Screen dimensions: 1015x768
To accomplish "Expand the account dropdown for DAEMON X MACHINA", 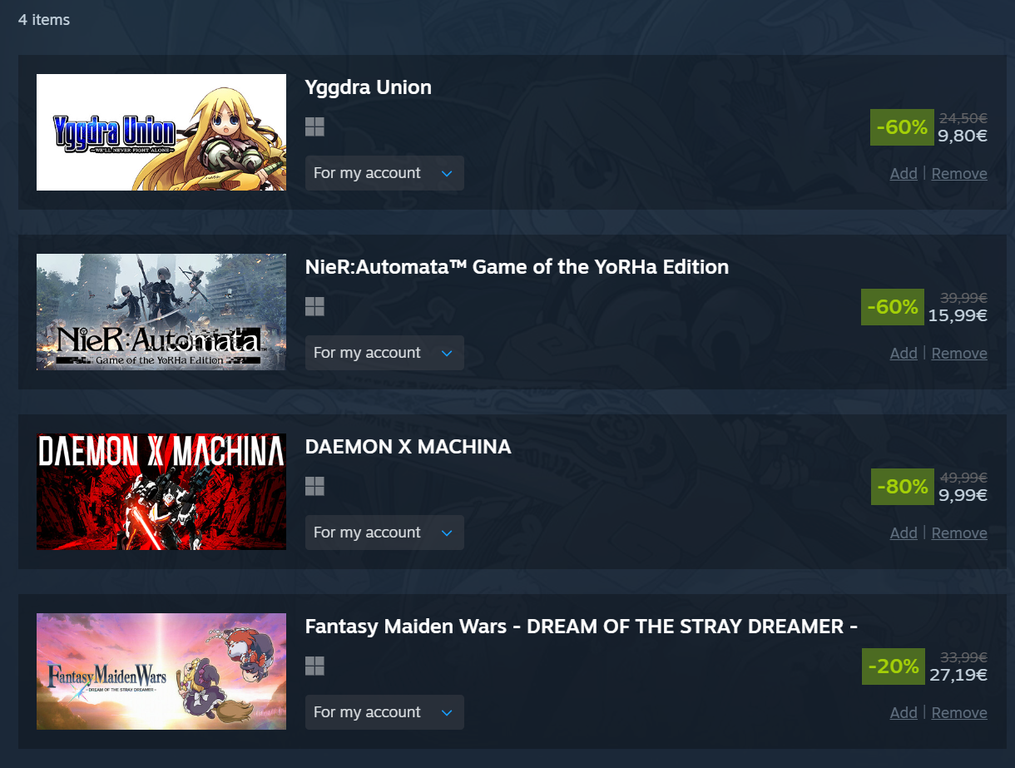I will (x=384, y=533).
